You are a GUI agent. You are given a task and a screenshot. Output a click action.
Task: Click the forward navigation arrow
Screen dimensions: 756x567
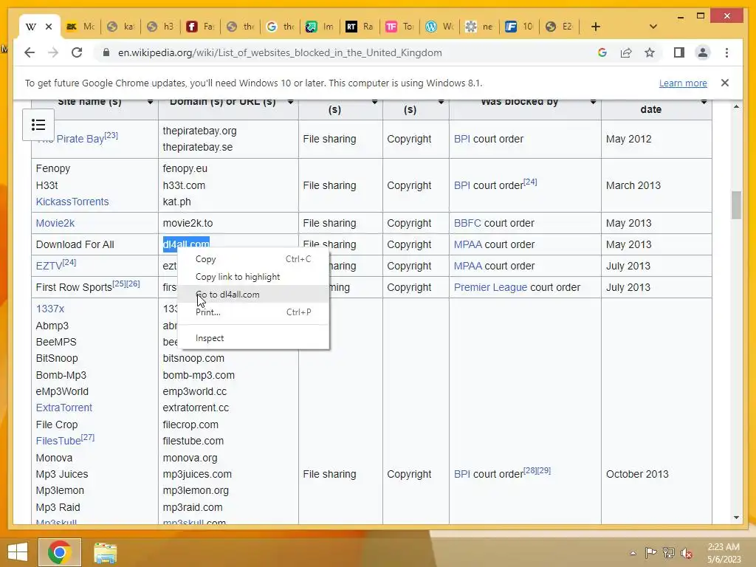53,52
